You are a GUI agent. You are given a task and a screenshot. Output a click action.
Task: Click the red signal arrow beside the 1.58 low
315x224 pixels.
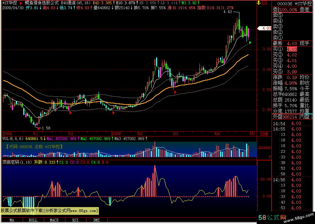point(38,128)
